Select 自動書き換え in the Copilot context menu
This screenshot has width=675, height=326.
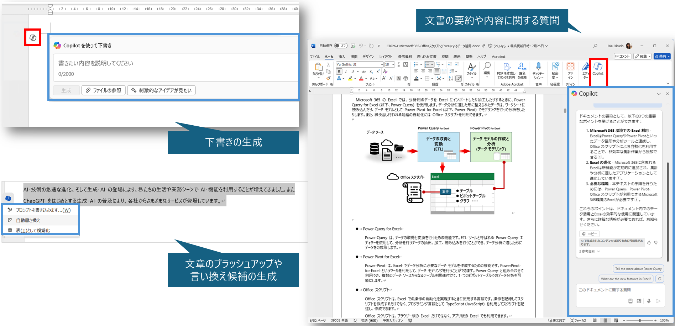(41, 220)
